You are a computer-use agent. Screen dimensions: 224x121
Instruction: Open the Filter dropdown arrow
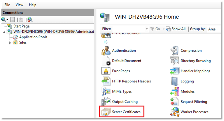pyautogui.click(x=147, y=29)
